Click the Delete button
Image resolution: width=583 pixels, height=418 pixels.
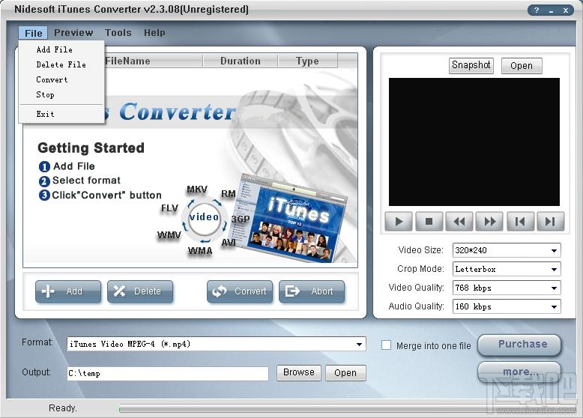[140, 291]
